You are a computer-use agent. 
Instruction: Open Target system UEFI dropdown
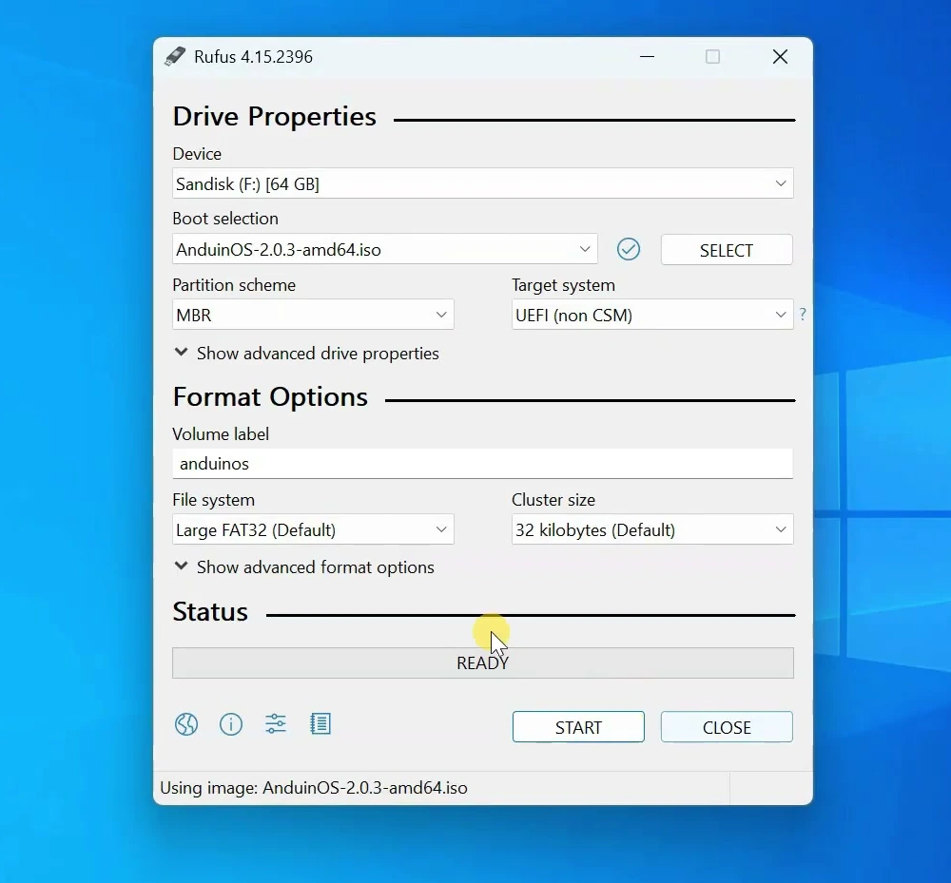tap(652, 315)
